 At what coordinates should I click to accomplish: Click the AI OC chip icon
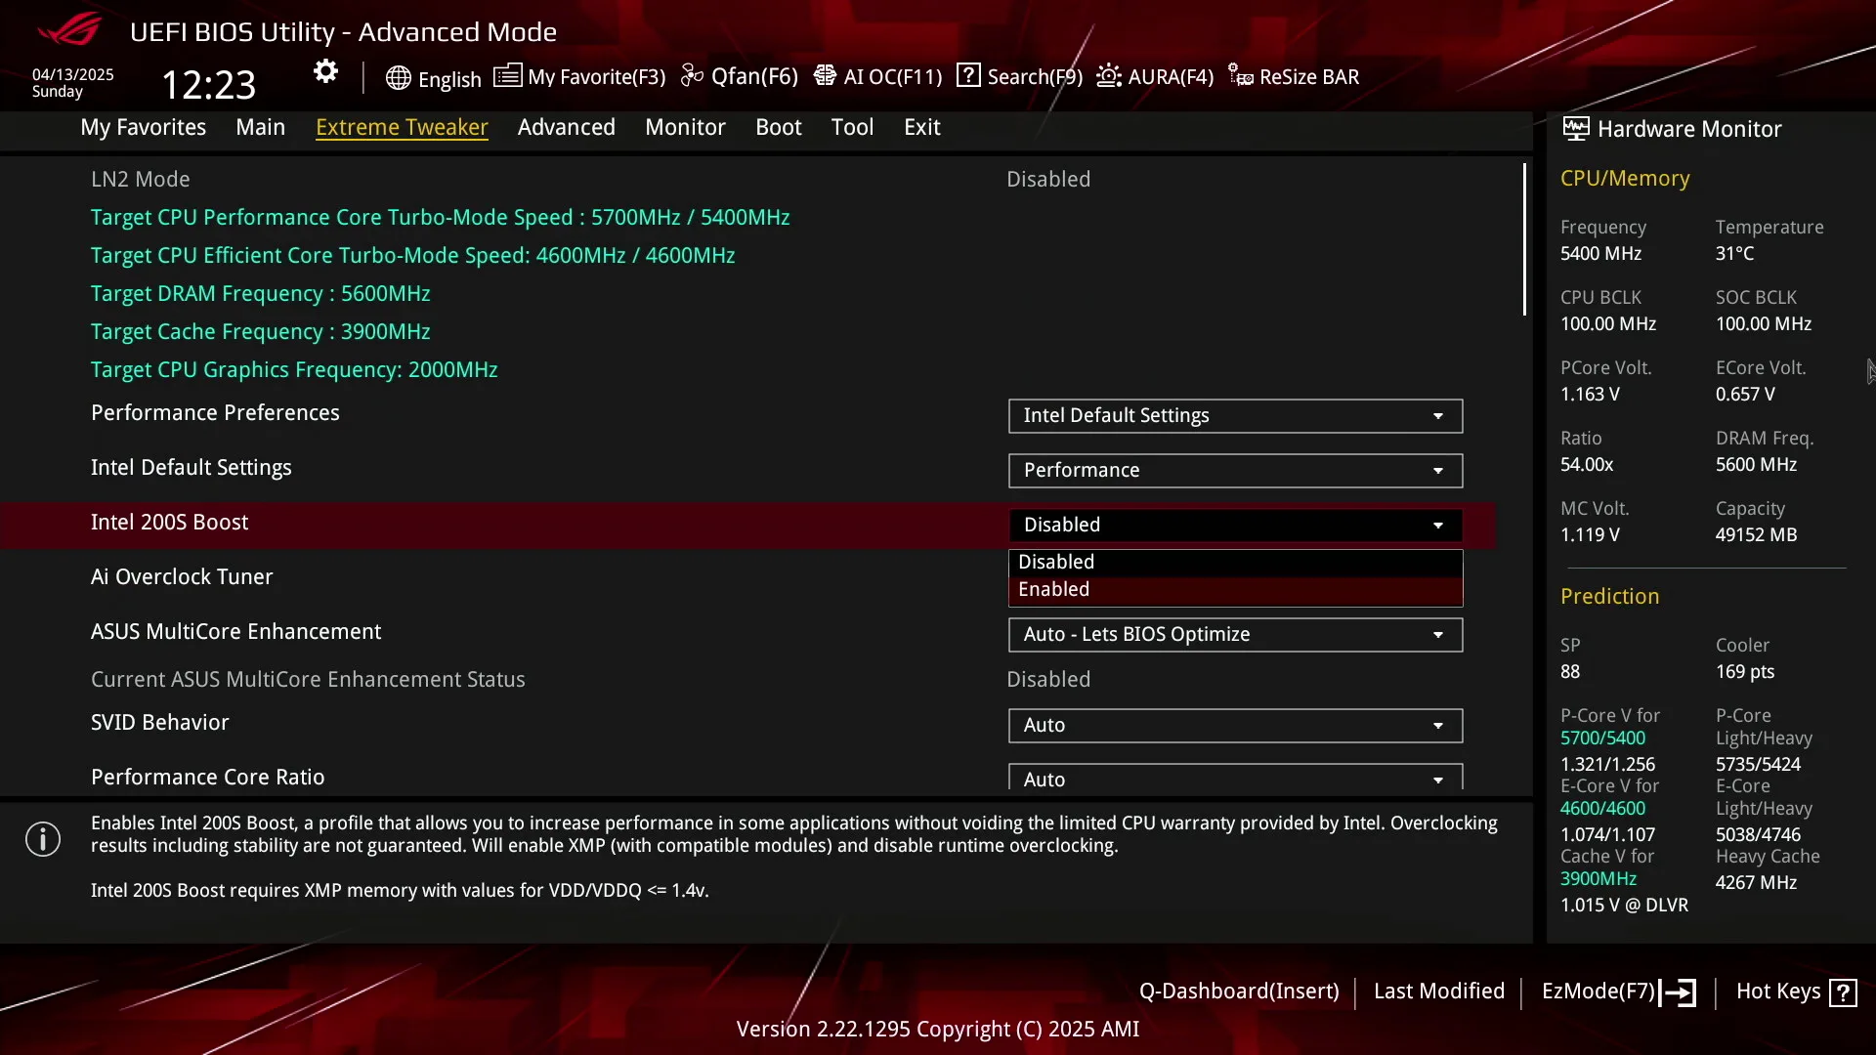click(x=825, y=76)
